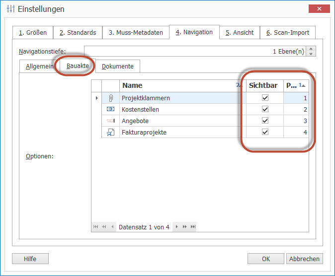This screenshot has width=335, height=276.
Task: Click the Projektklammern paperclip icon
Action: coord(110,98)
